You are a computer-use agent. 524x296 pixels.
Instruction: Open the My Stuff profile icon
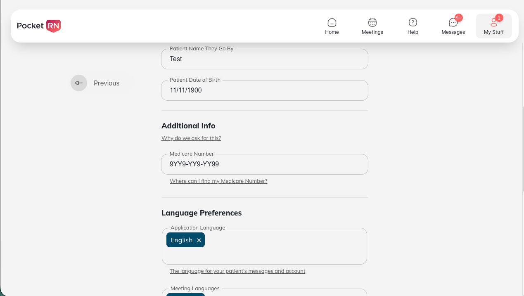[493, 22]
